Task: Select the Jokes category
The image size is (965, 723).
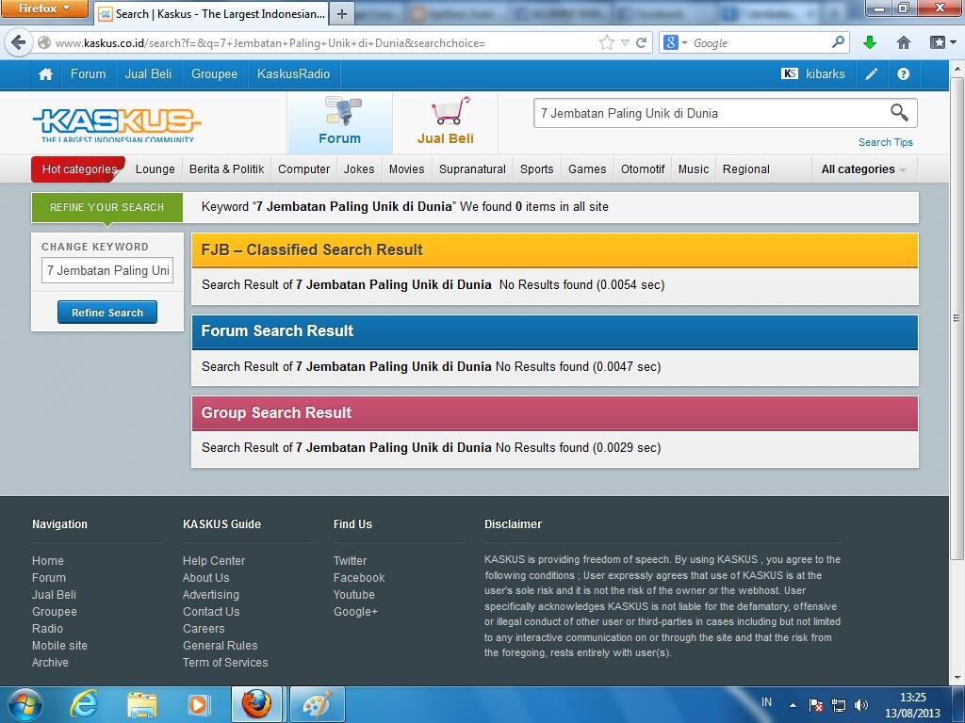Action: tap(359, 169)
